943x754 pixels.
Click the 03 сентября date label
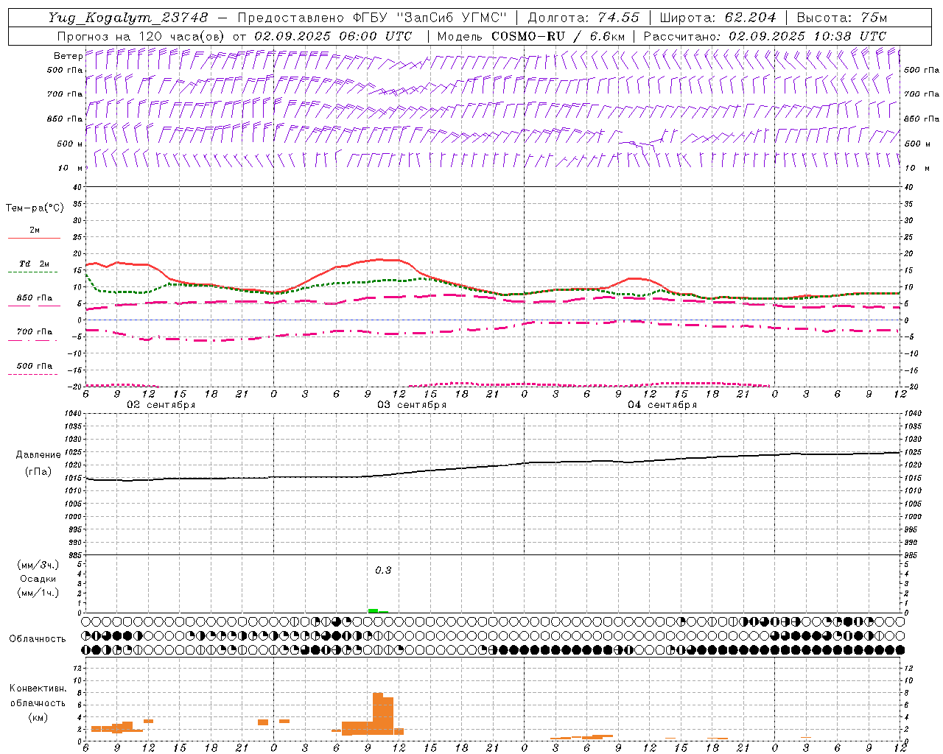pos(412,405)
